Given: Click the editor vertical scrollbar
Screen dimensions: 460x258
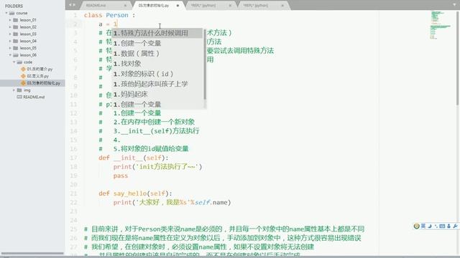Looking at the screenshot, I should [x=458, y=59].
